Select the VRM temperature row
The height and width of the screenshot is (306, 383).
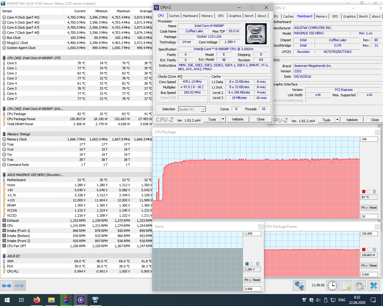[x=77, y=261]
